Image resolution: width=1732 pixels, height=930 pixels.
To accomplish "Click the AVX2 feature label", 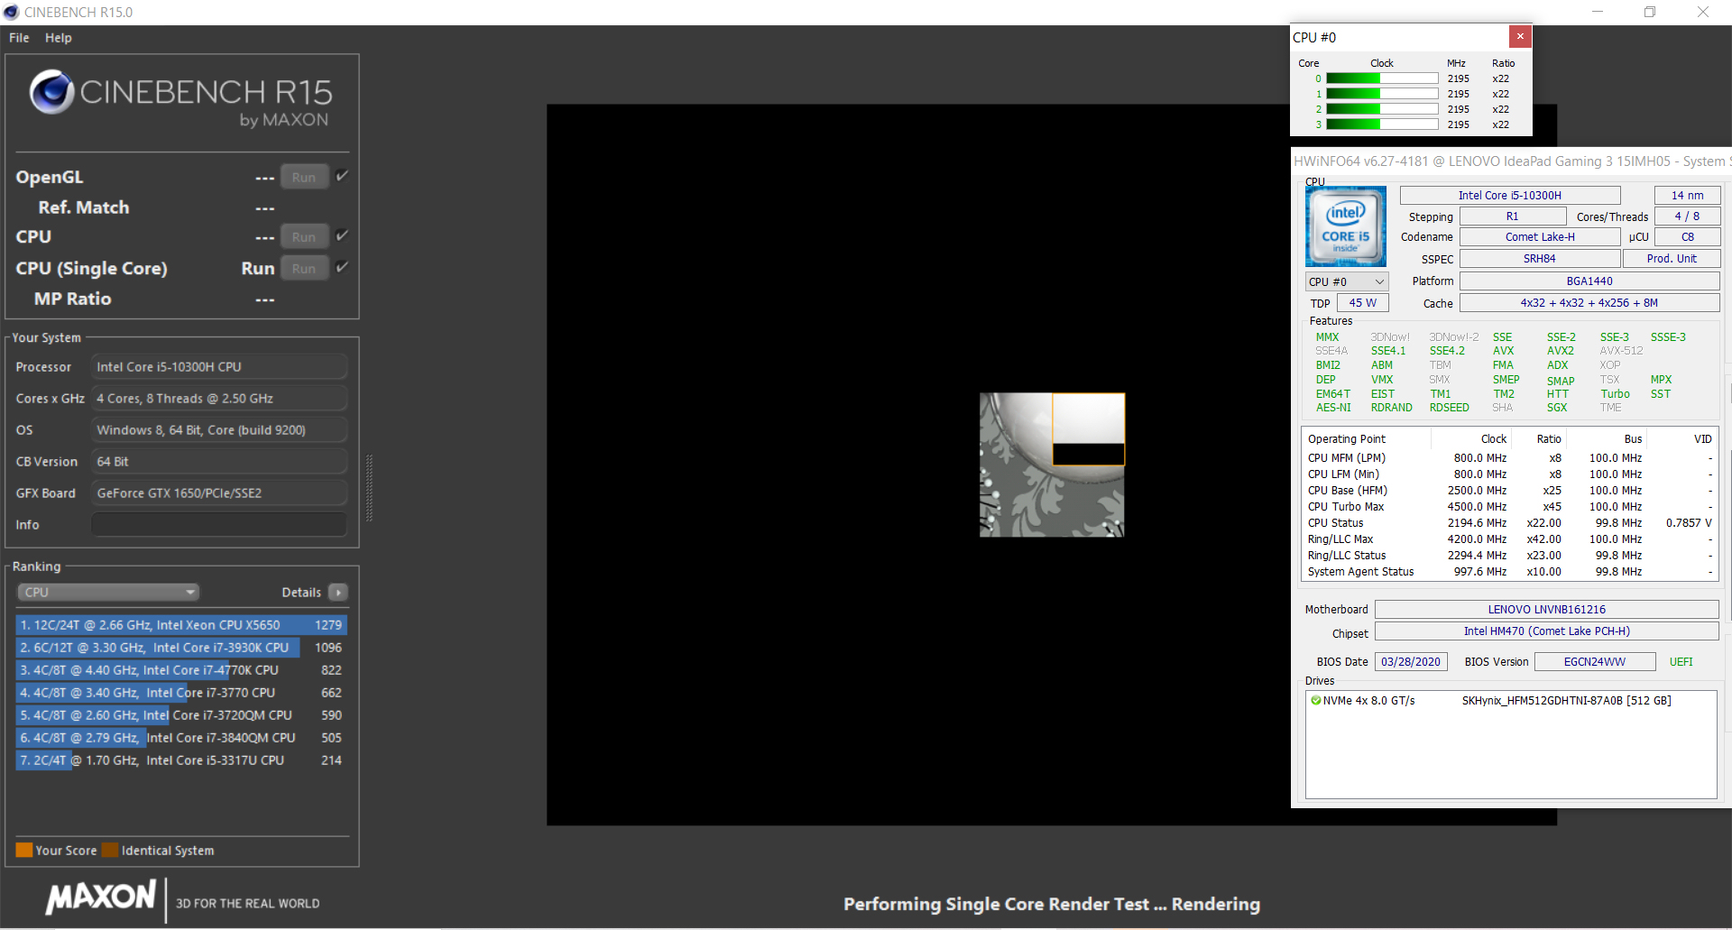I will pyautogui.click(x=1560, y=351).
